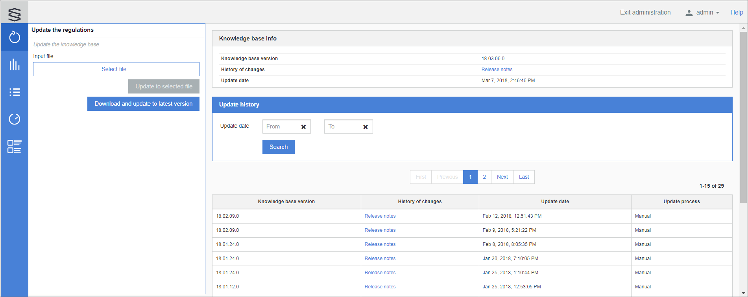This screenshot has height=297, width=748.
Task: Open the Help link
Action: pos(736,13)
